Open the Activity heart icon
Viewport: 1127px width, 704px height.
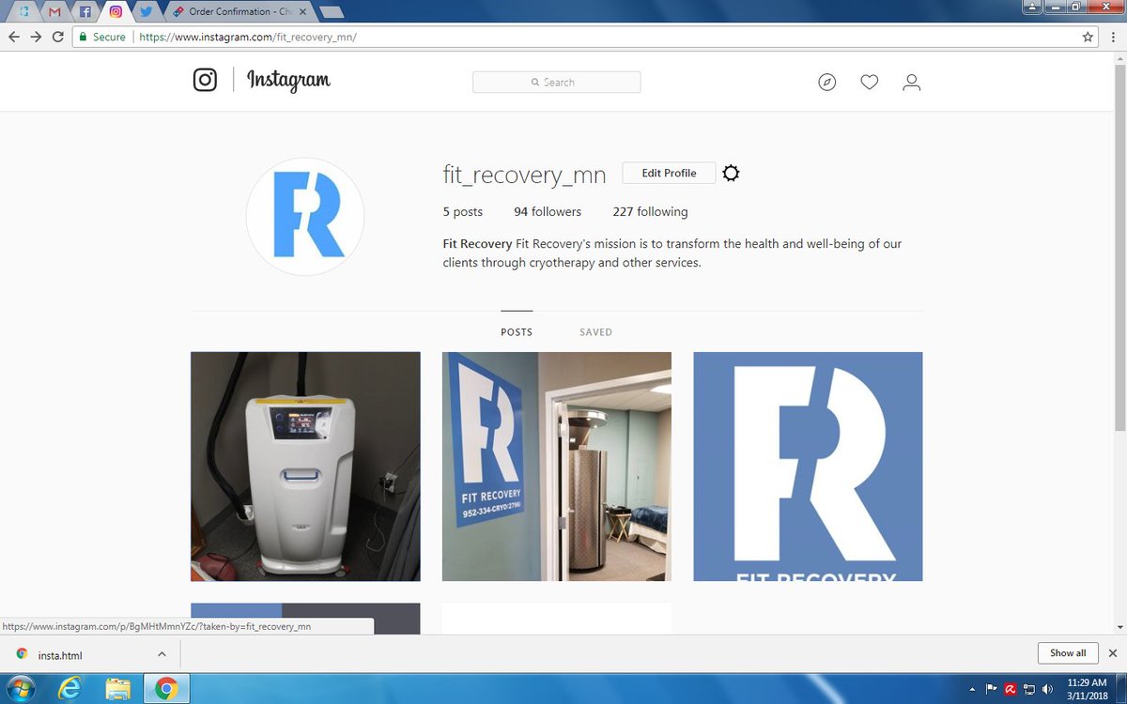(870, 83)
